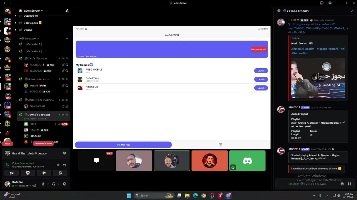Image resolution: width=357 pixels, height=200 pixels.
Task: Add channel plus icon in Stream category
Action: point(67,39)
